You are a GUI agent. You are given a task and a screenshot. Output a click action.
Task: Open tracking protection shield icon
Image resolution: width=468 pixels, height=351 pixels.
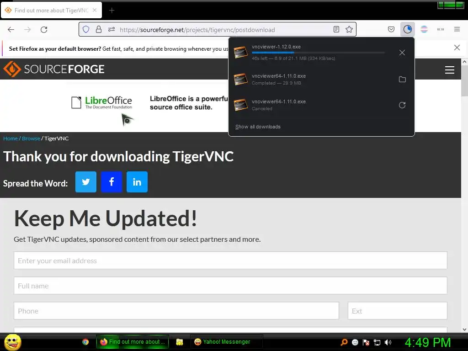click(86, 30)
